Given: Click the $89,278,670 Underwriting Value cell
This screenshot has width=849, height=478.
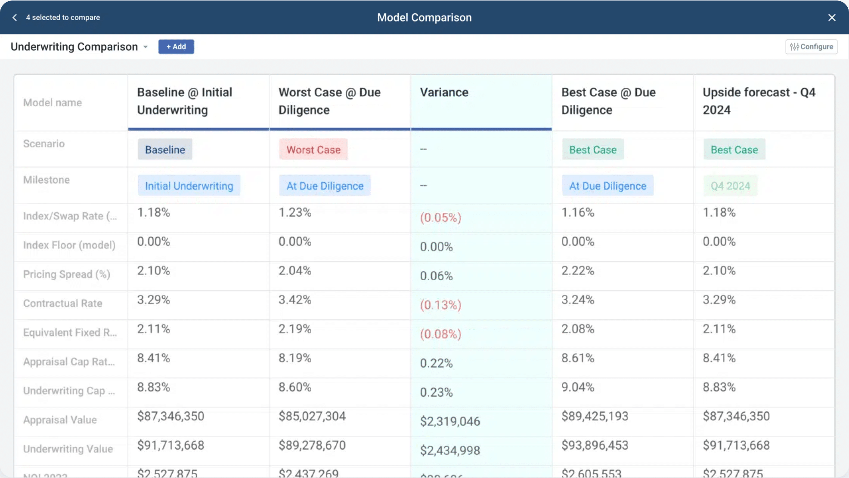Looking at the screenshot, I should click(312, 445).
